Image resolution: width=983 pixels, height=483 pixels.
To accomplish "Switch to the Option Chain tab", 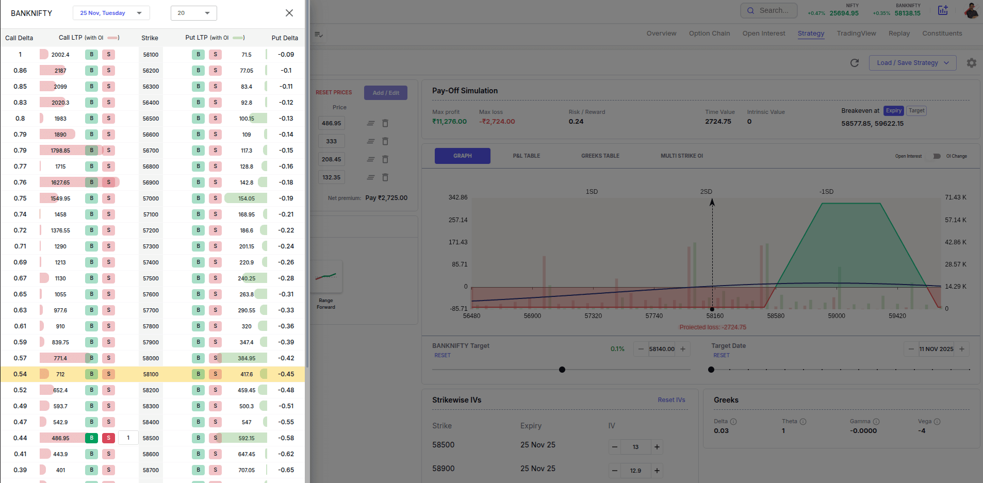I will pyautogui.click(x=709, y=34).
